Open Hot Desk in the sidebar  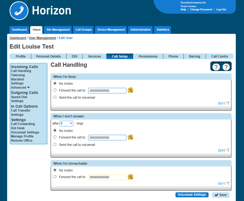[x=18, y=128]
